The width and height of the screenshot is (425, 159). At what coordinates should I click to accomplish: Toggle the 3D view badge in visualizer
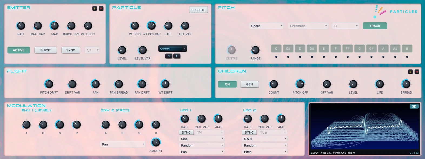point(414,107)
